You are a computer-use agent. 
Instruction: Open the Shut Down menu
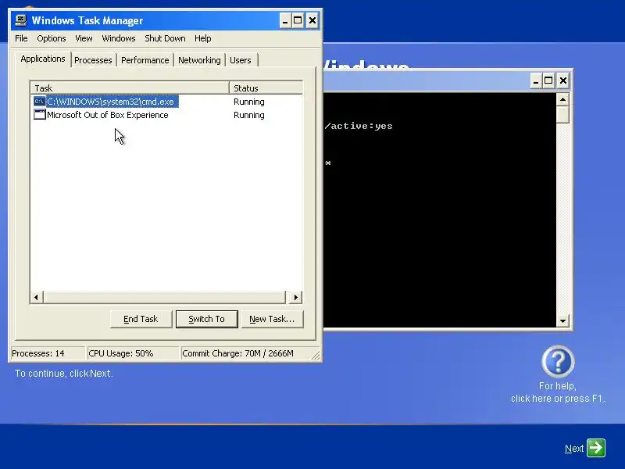pos(165,38)
